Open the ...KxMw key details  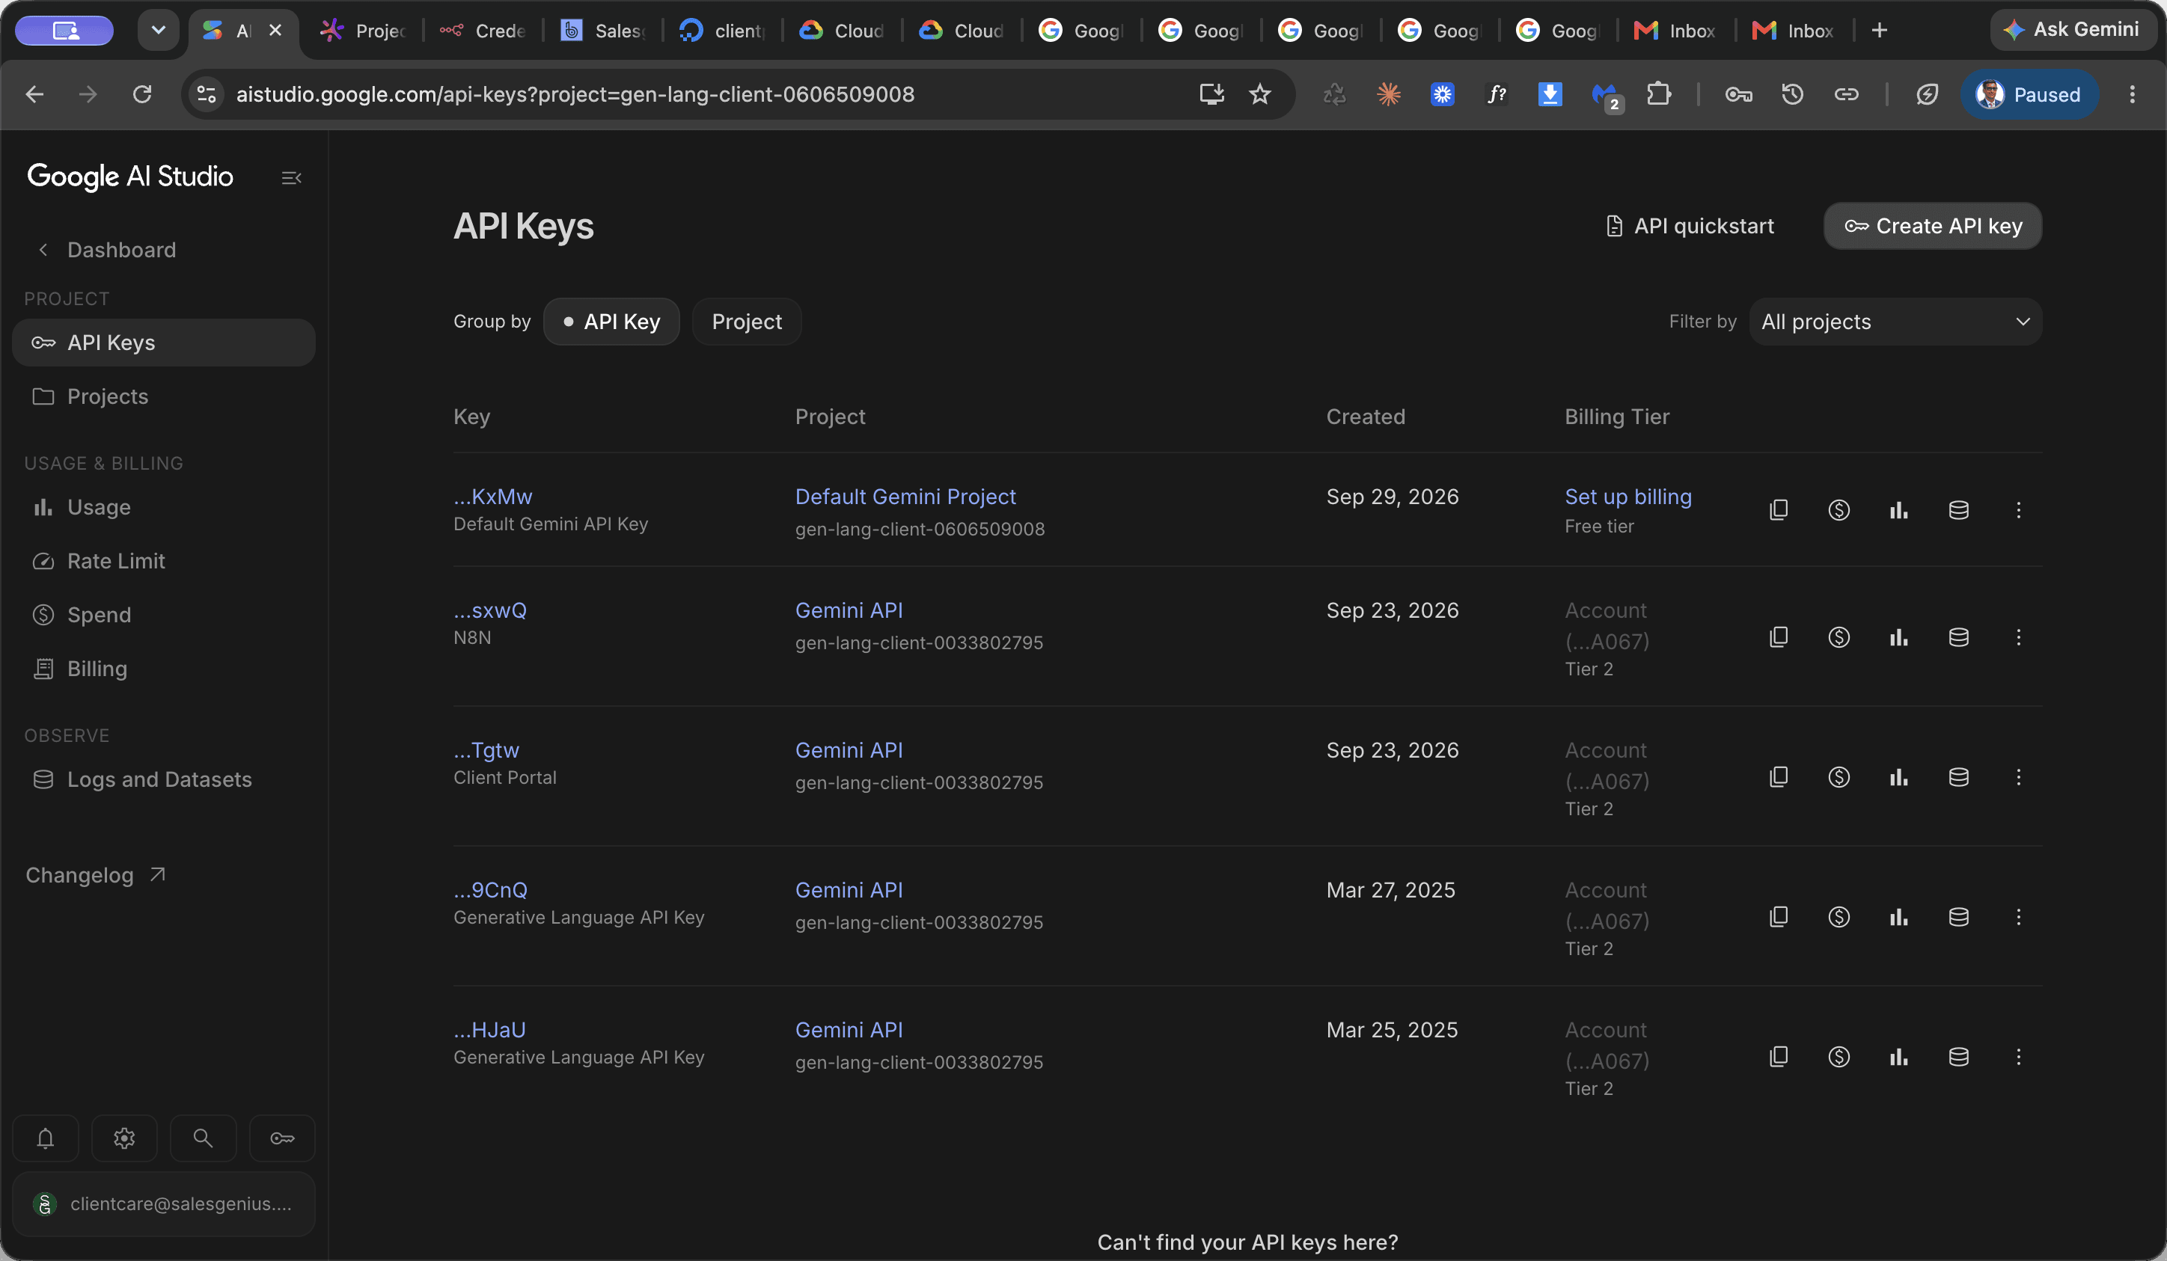(x=492, y=497)
